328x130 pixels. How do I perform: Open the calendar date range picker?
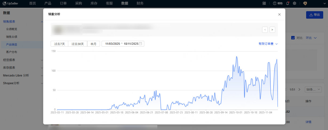(140, 44)
